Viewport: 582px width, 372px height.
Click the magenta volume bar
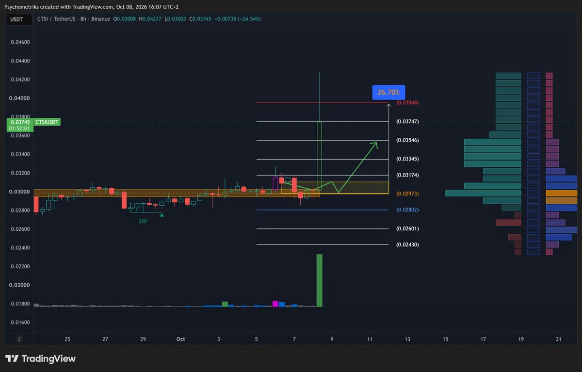tap(275, 304)
